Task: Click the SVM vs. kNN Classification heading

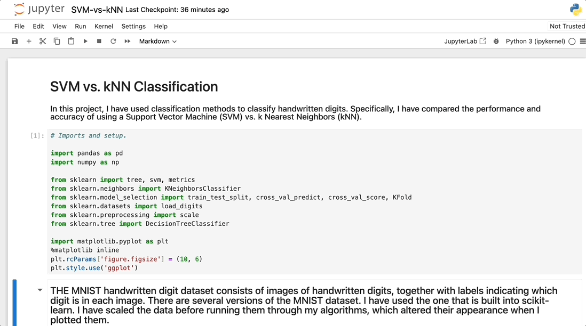Action: coord(134,86)
